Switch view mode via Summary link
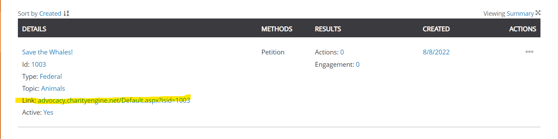 click(x=520, y=13)
